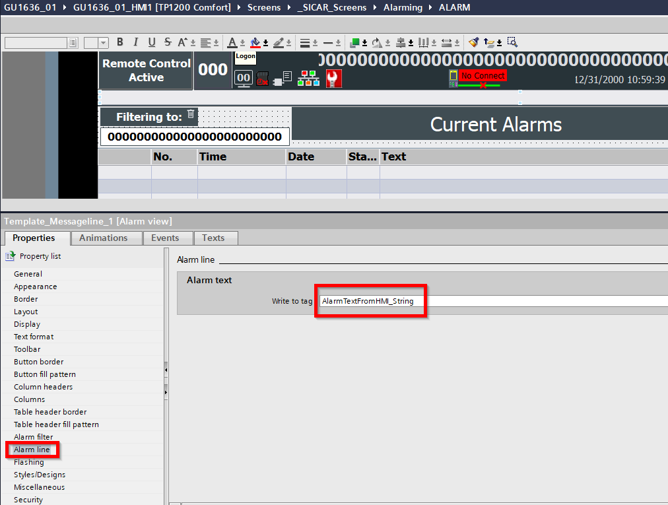Select Columns in property list
Viewport: 668px width, 505px height.
click(x=30, y=399)
